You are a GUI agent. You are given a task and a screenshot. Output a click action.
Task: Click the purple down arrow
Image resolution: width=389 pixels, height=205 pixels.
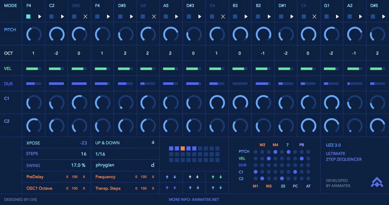(x=175, y=188)
